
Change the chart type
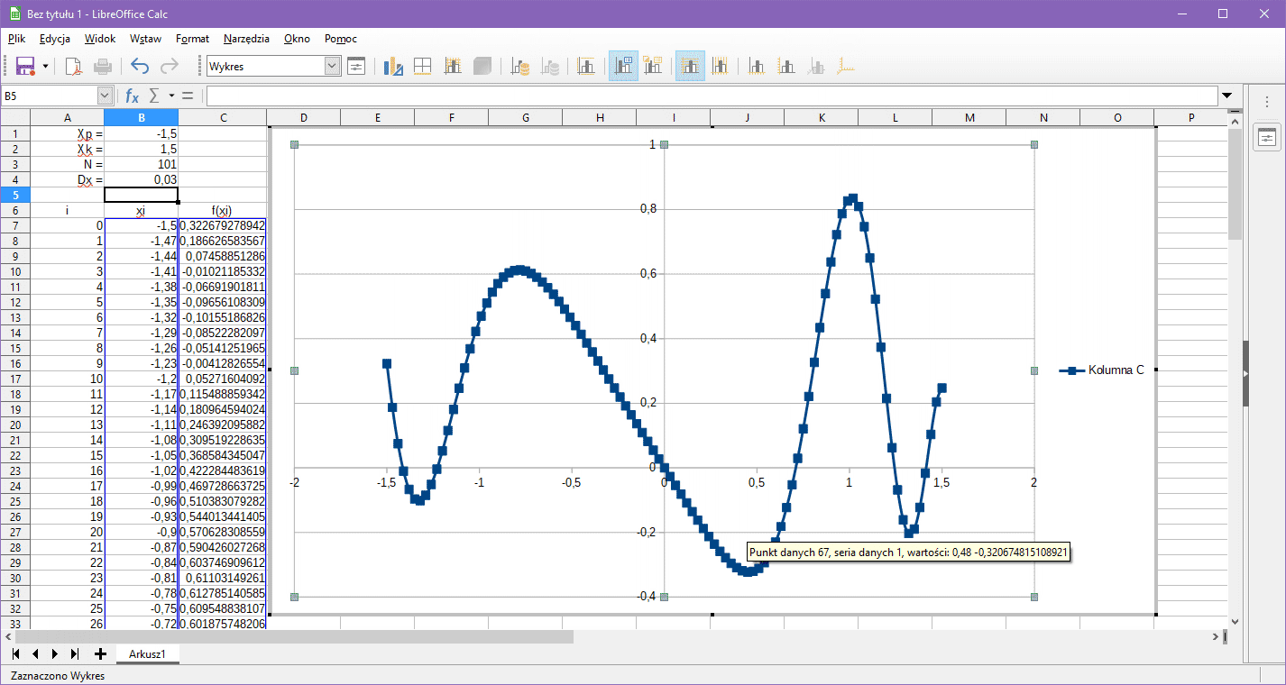coord(392,66)
